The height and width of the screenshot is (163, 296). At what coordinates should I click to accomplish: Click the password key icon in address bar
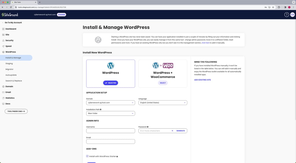(266, 7)
